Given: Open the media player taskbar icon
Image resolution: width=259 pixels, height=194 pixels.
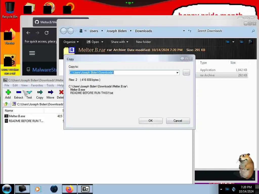Looking at the screenshot, I should tap(37, 189).
